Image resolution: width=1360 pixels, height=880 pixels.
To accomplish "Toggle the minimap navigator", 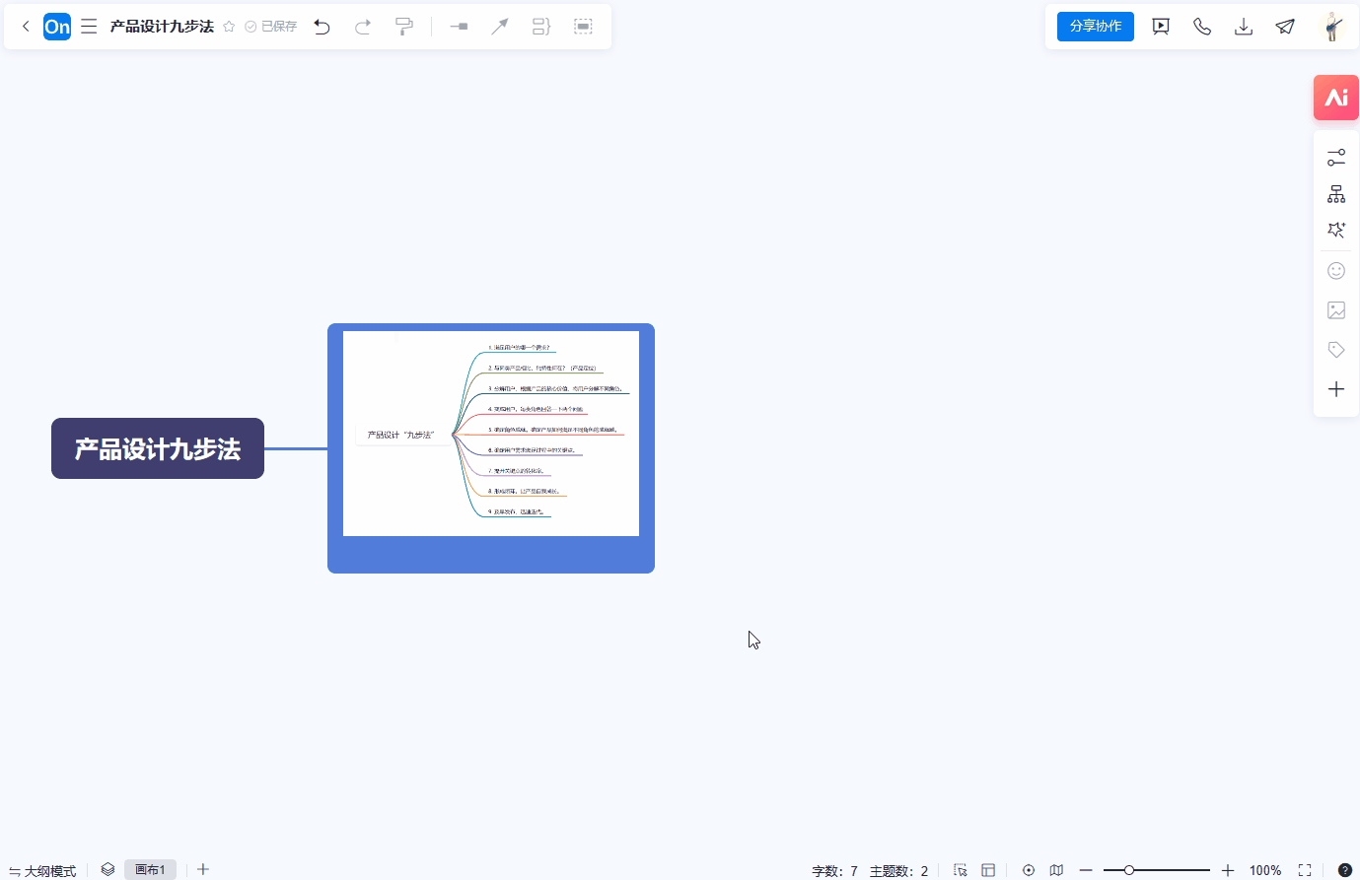I will pos(1056,870).
